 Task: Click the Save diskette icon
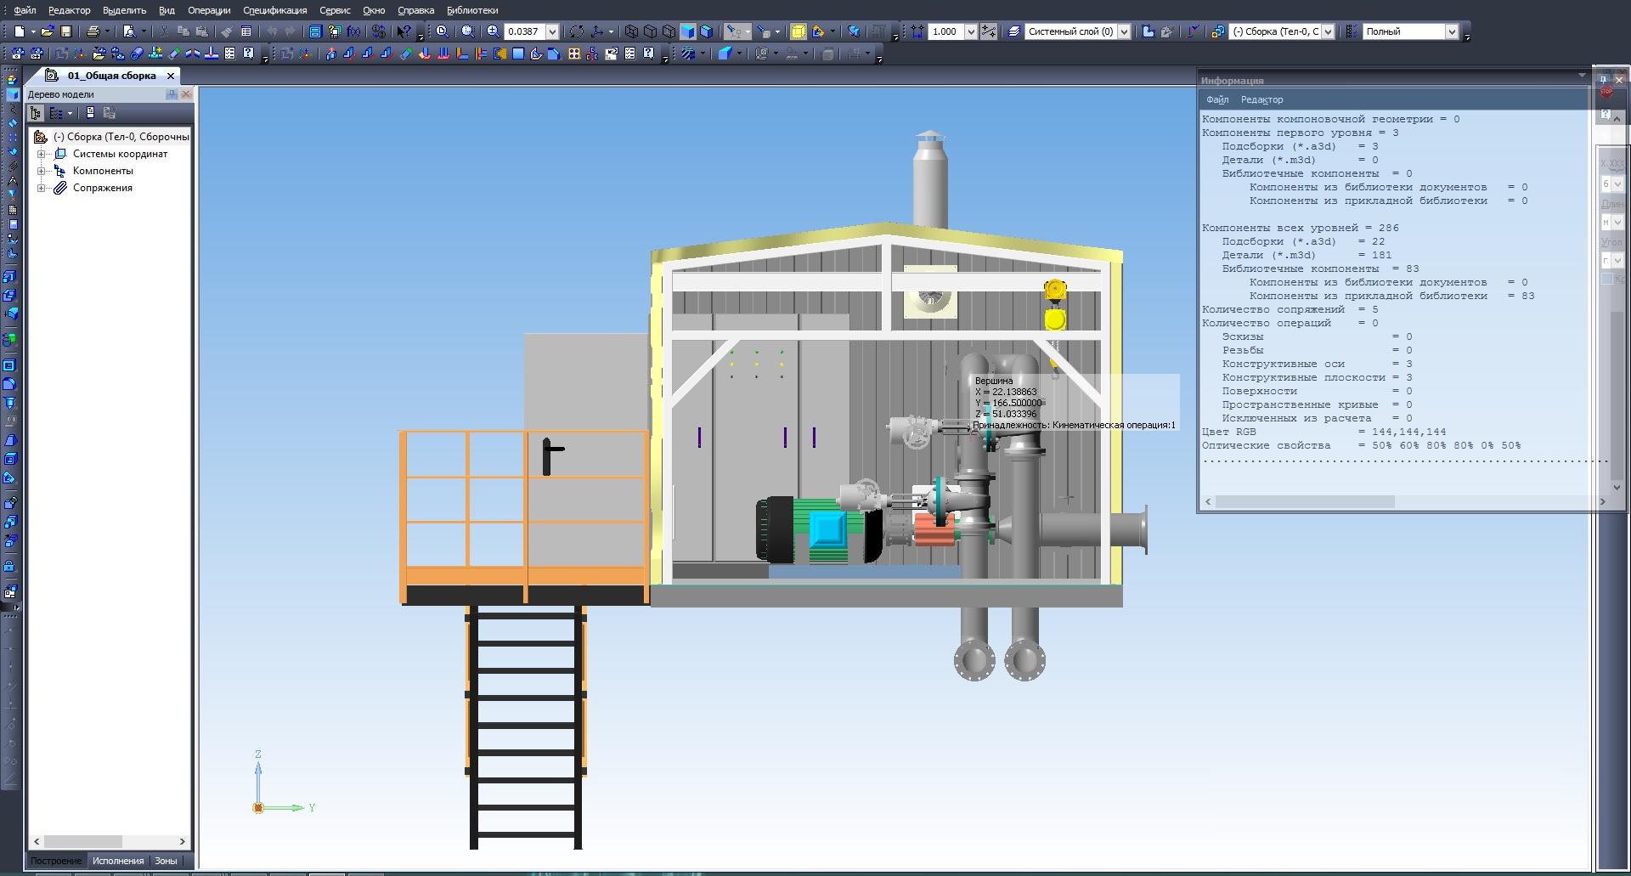(x=66, y=31)
